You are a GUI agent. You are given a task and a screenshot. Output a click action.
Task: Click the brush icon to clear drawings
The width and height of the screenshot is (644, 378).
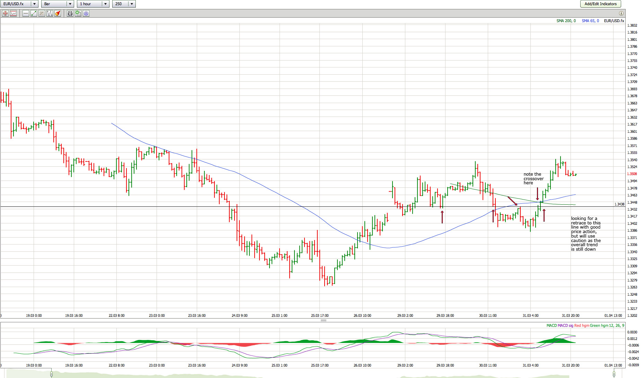click(58, 13)
